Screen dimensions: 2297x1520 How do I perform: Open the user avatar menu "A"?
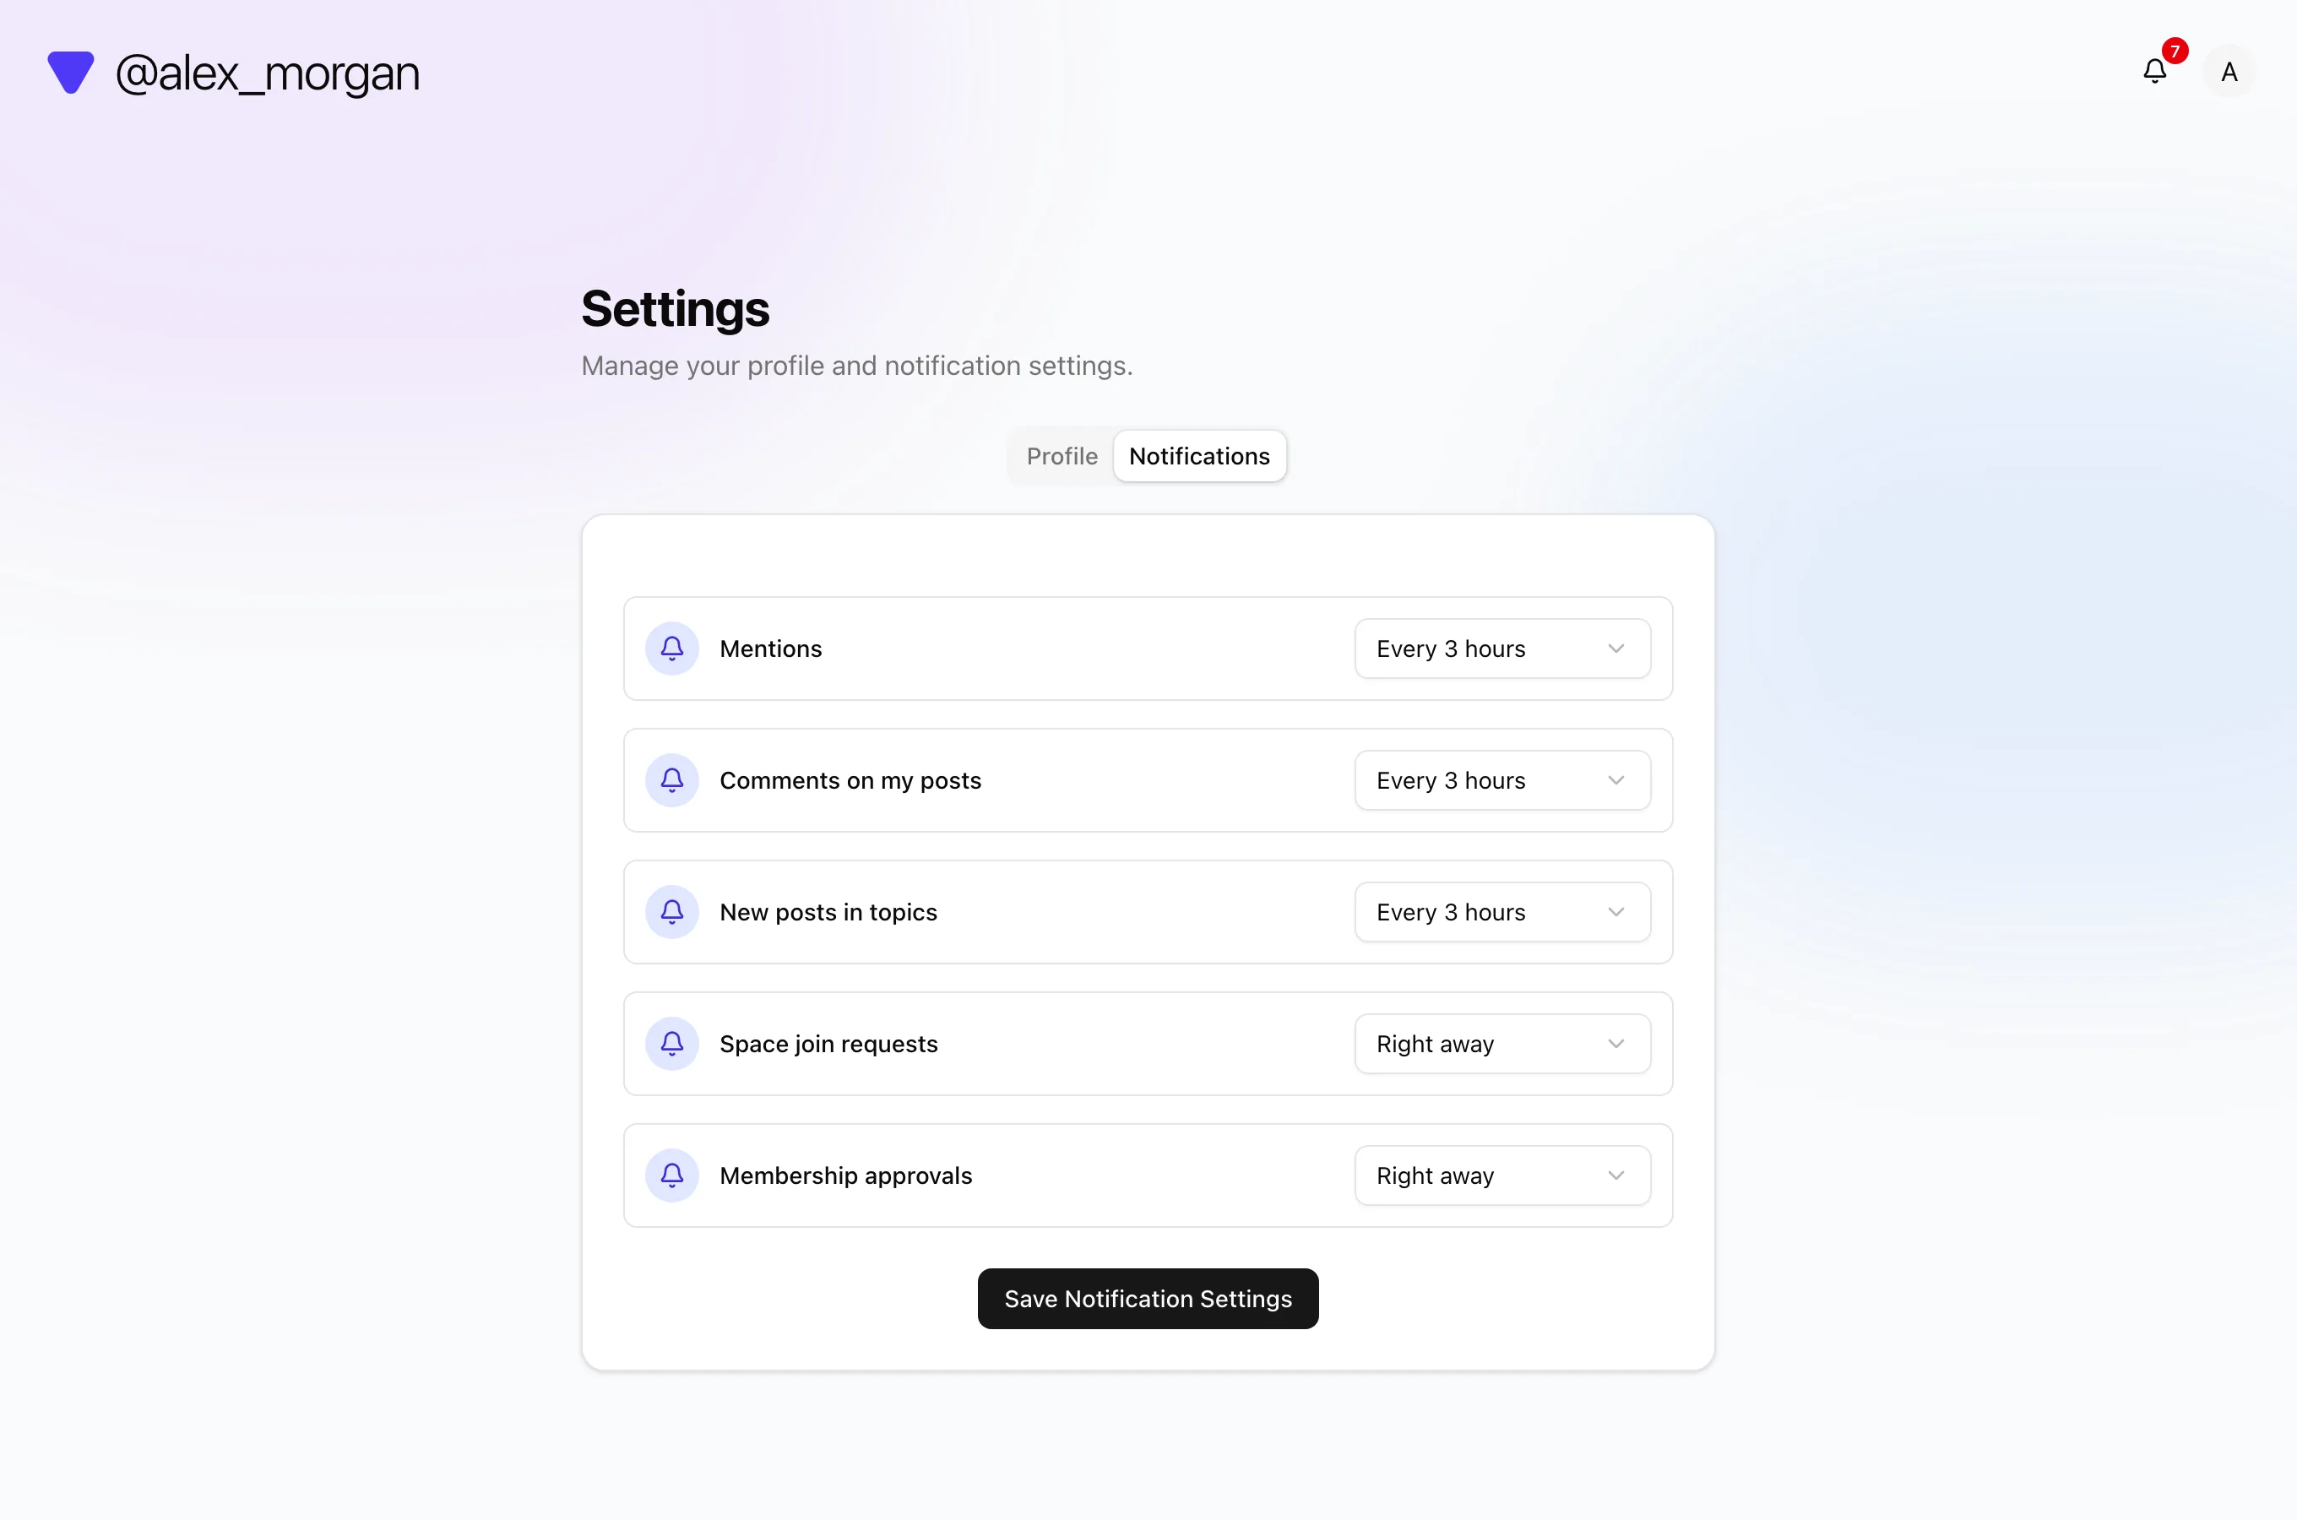click(x=2229, y=72)
